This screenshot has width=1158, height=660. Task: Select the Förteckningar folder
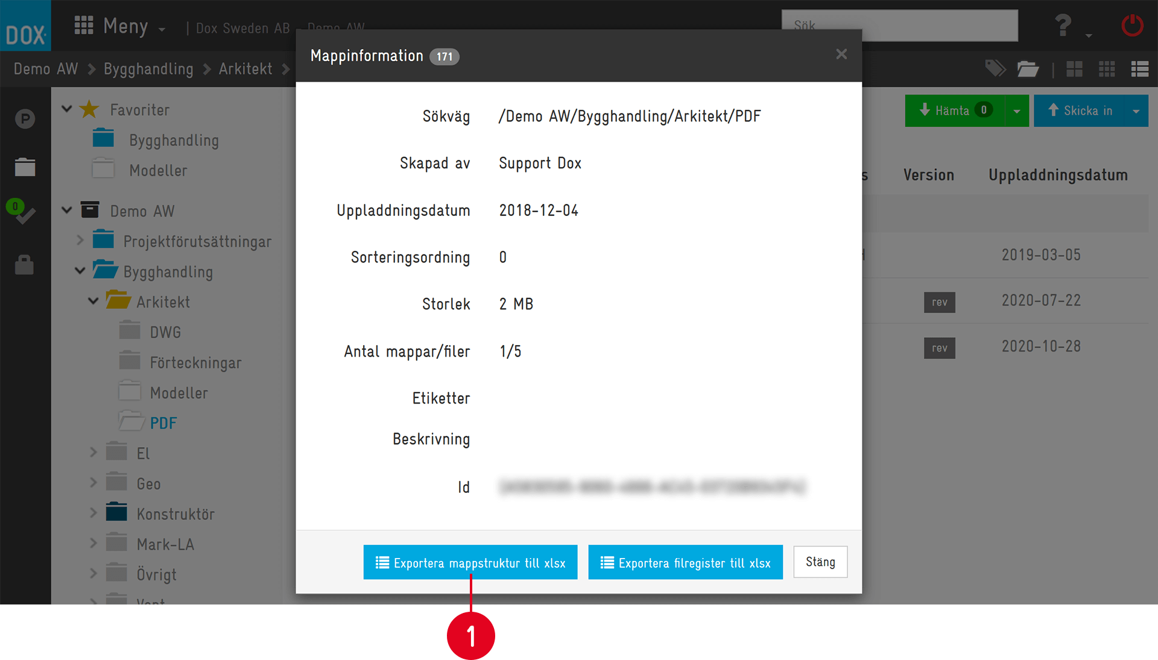195,363
